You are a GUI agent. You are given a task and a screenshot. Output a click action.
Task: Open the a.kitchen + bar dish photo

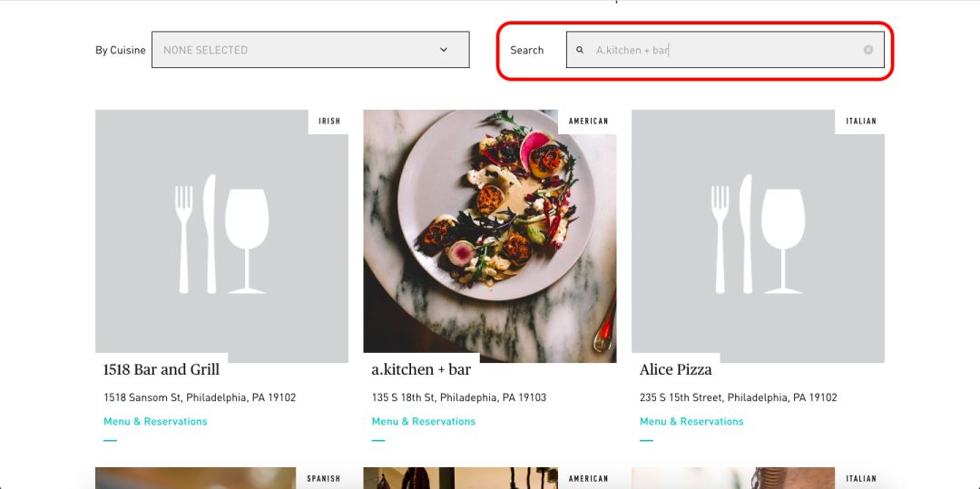[489, 236]
